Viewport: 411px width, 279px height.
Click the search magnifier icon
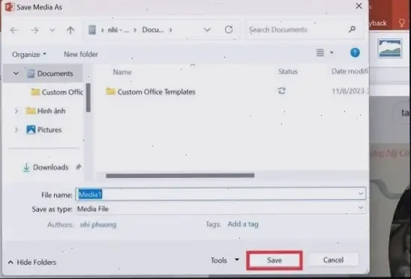352,29
